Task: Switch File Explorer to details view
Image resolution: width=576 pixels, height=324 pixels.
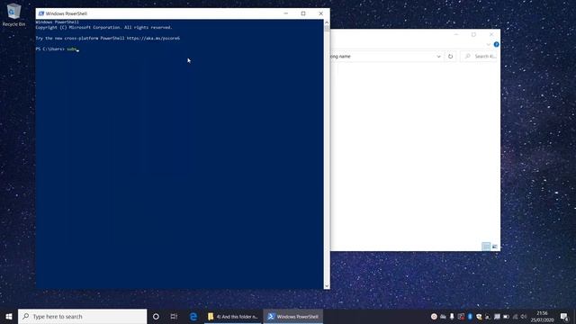Action: (x=486, y=247)
